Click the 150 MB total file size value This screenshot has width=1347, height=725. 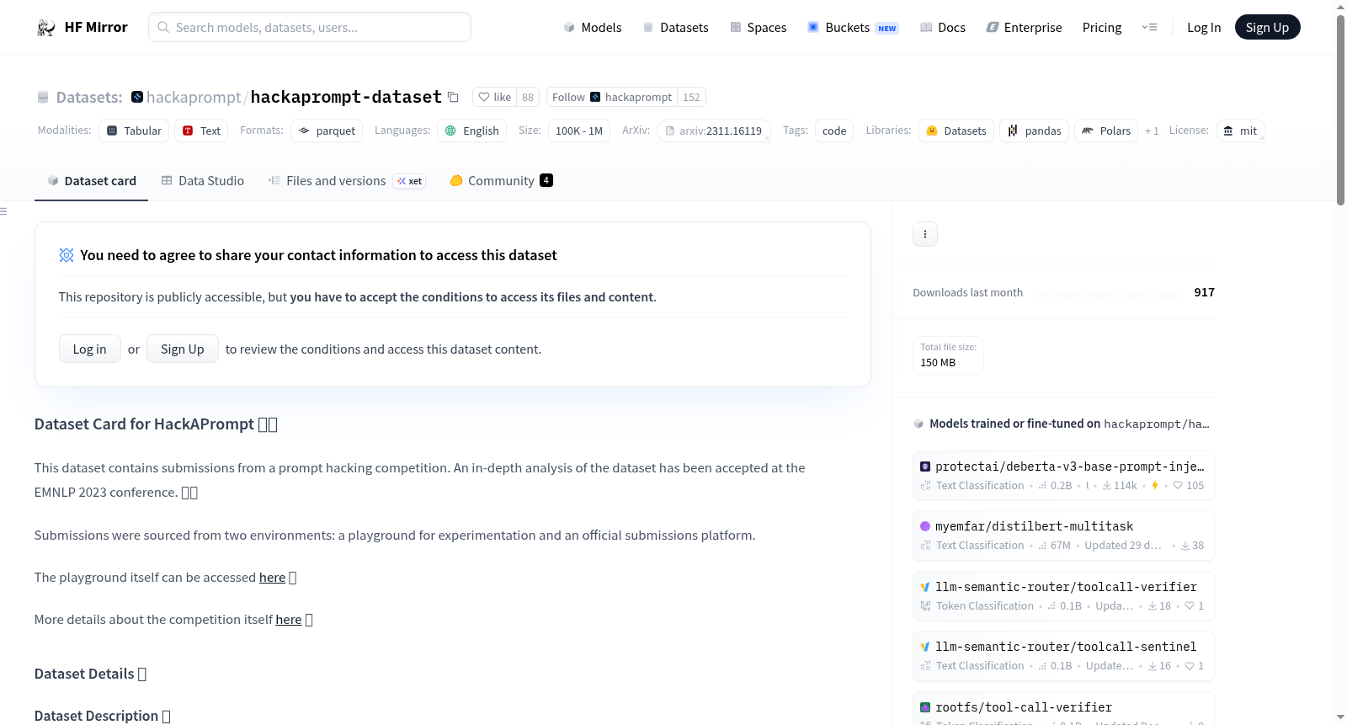[x=938, y=363]
